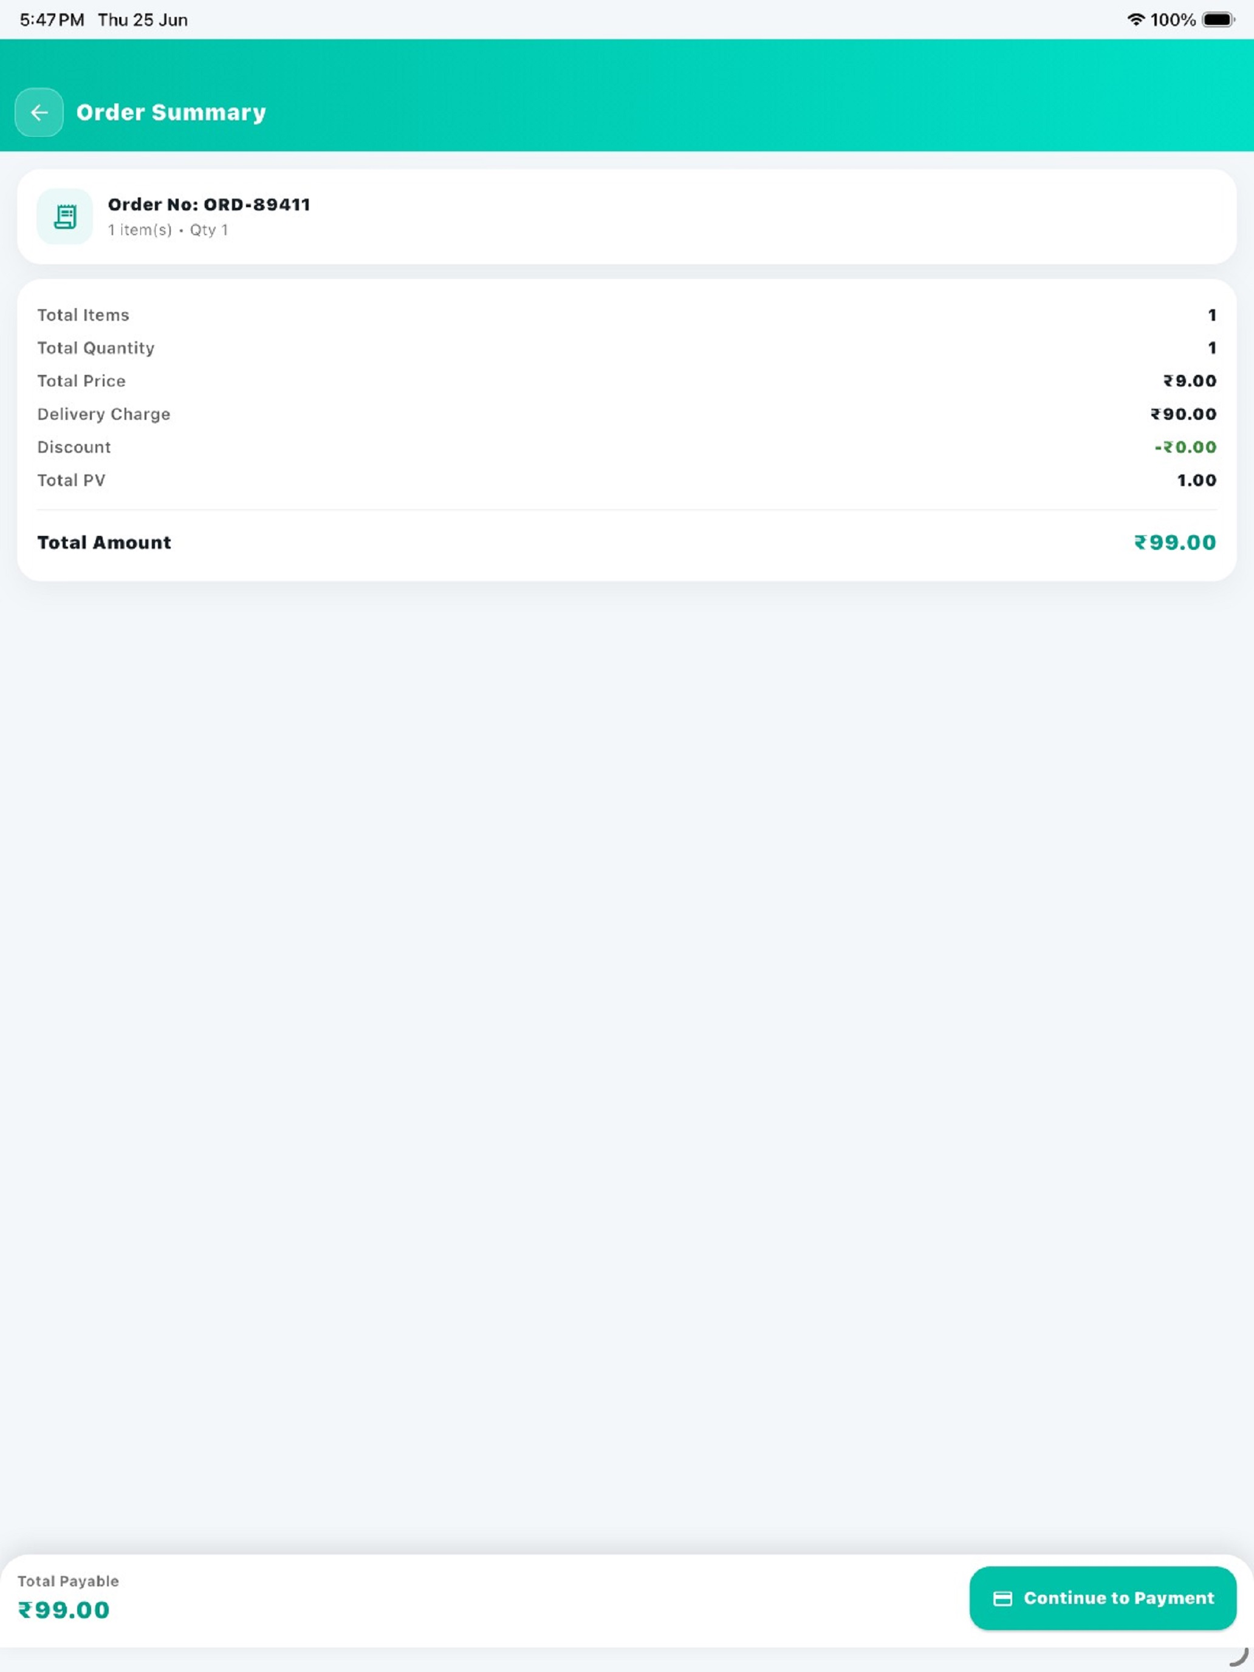
Task: Click Continue to Payment button
Action: click(1102, 1598)
